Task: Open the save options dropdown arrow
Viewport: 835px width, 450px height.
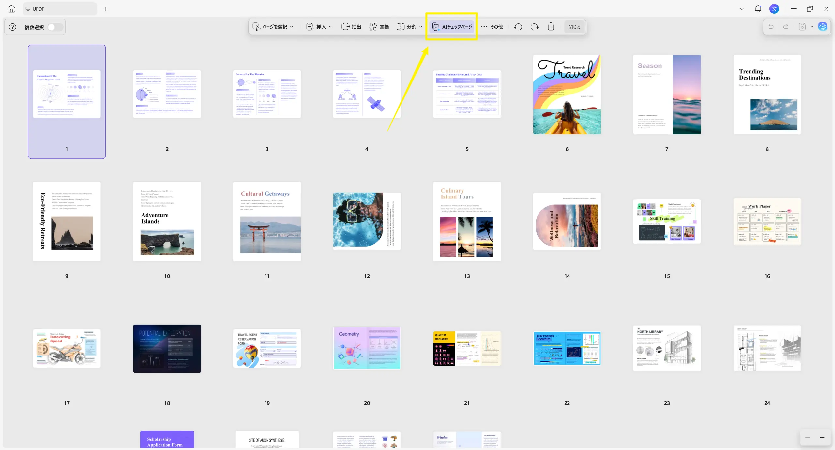Action: point(812,27)
